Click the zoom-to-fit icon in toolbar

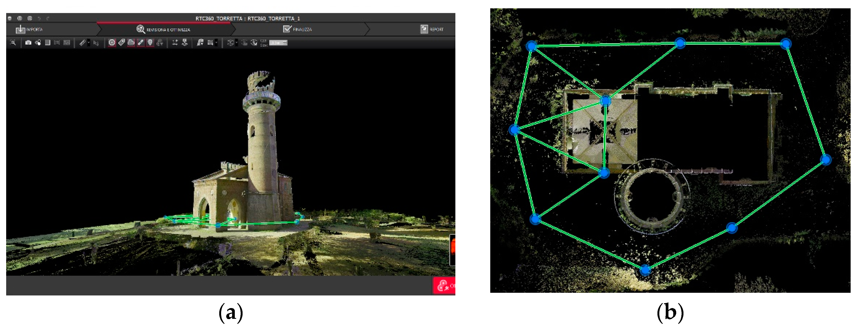coord(13,43)
